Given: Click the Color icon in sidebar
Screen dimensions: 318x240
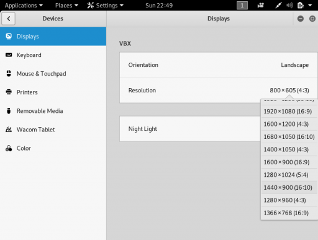Looking at the screenshot, I should click(9, 148).
